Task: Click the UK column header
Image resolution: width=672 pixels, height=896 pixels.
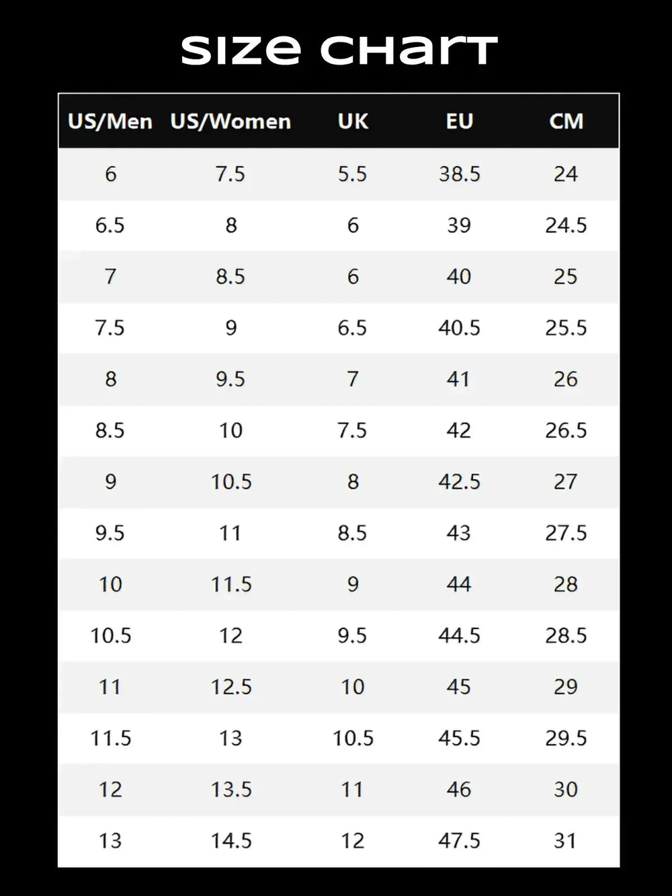Action: coord(353,122)
